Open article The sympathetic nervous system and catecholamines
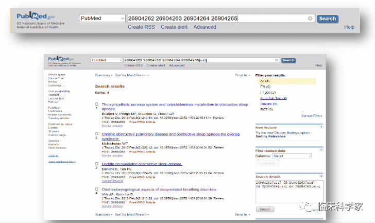Image resolution: width=375 pixels, height=223 pixels. 175,107
